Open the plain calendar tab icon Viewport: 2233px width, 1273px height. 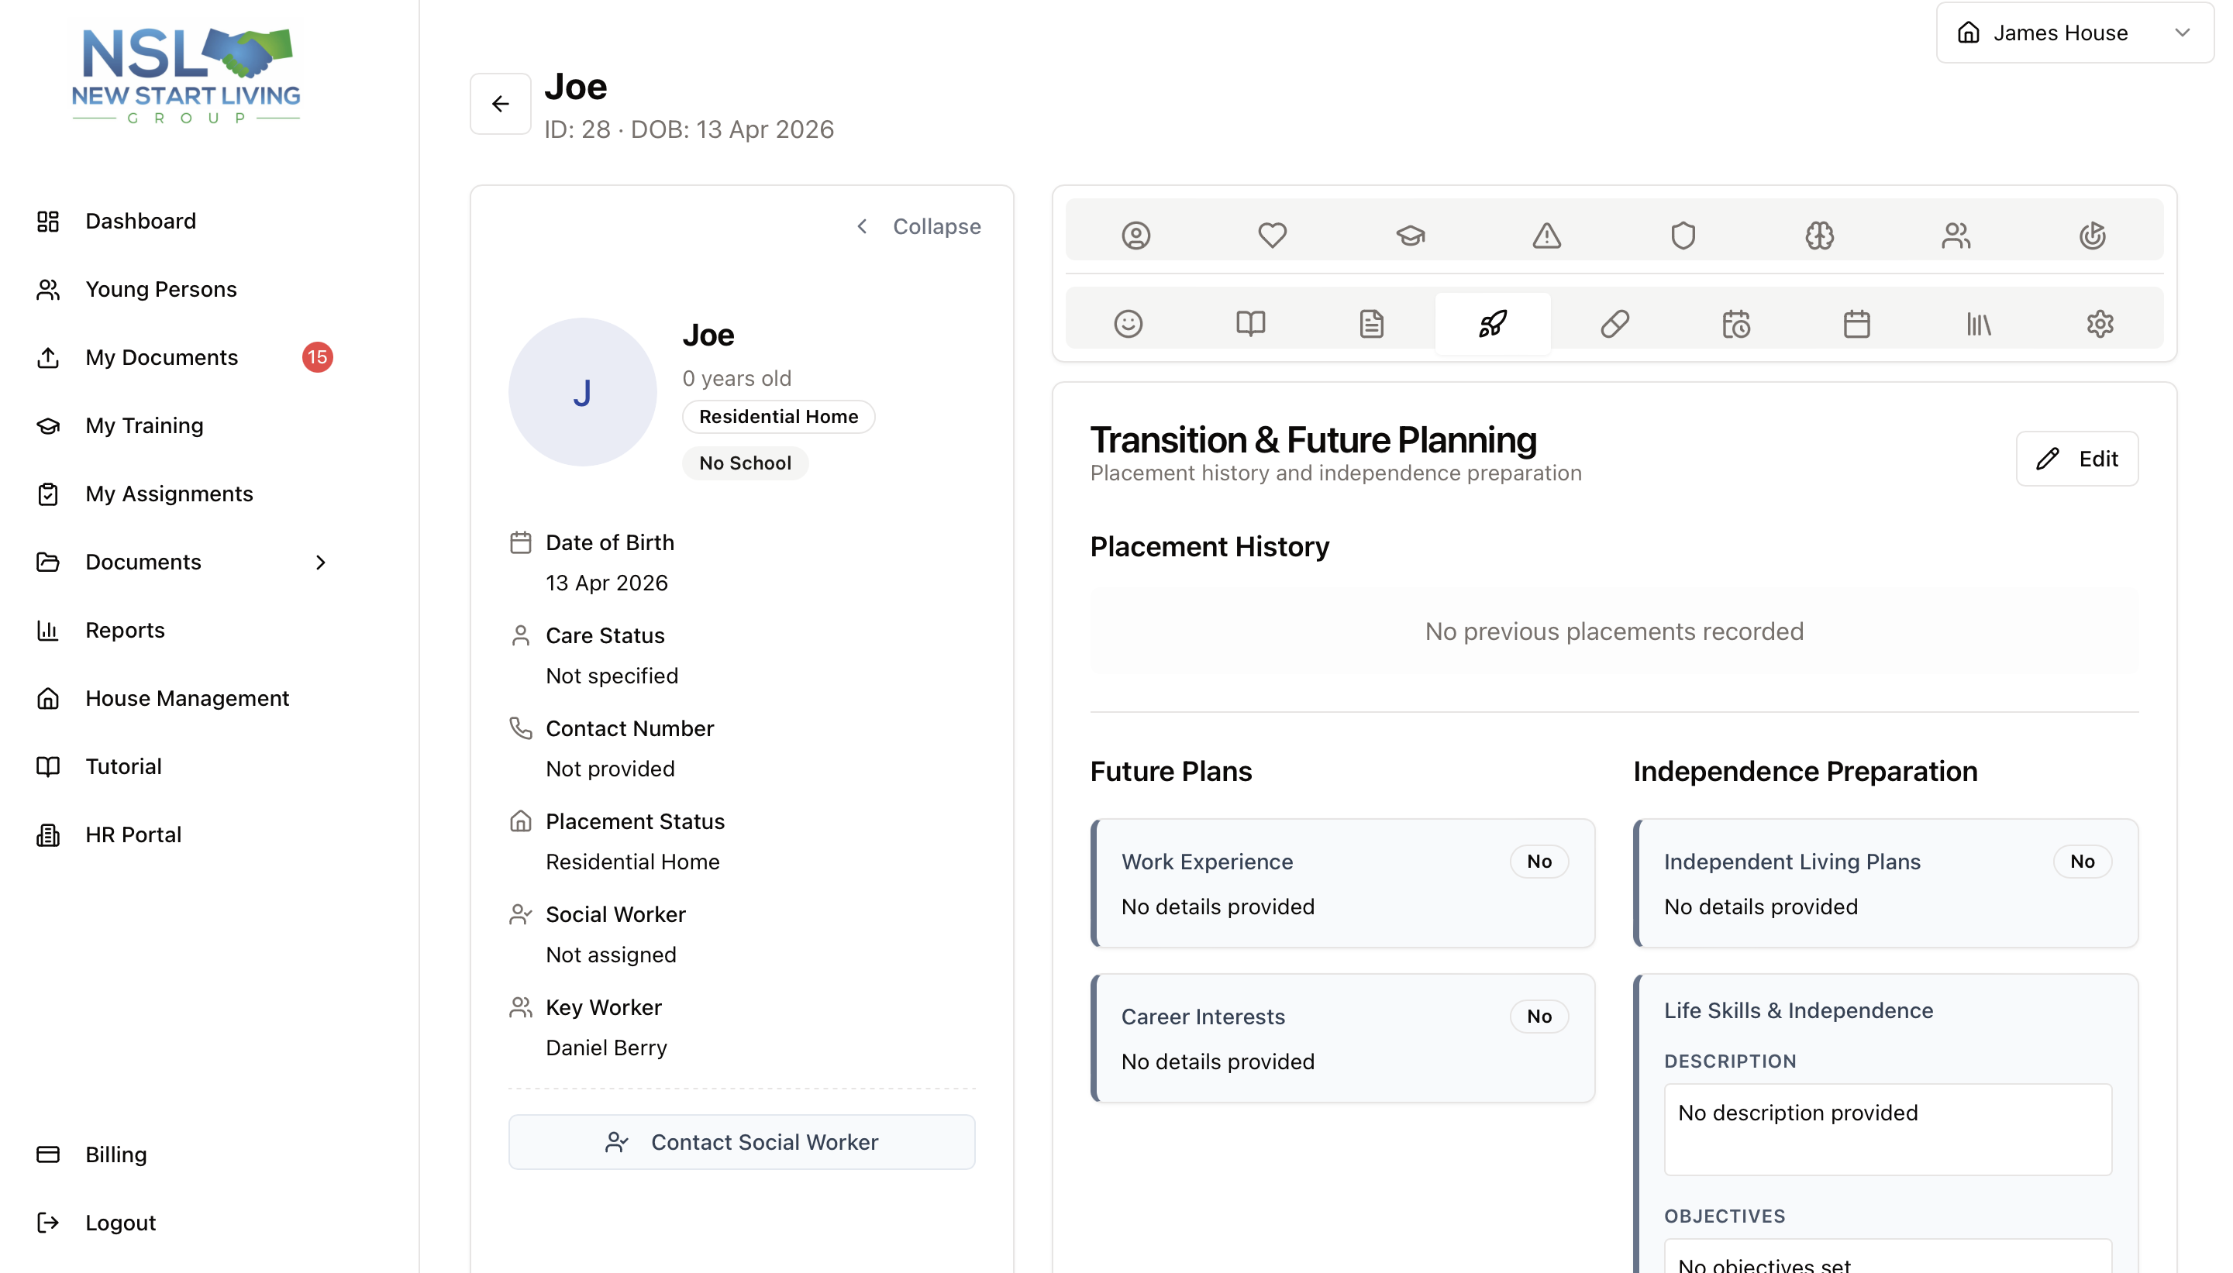tap(1857, 324)
